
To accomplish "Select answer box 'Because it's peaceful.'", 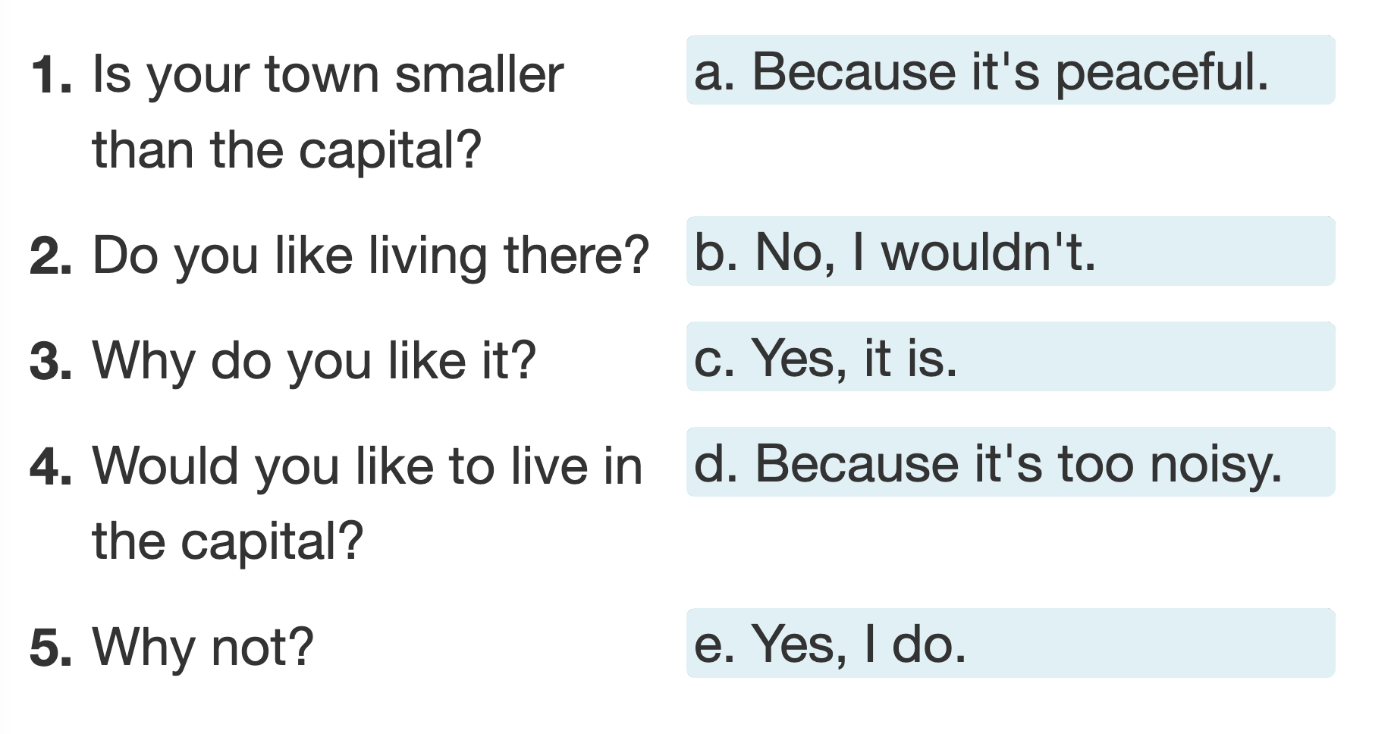I will (1009, 71).
